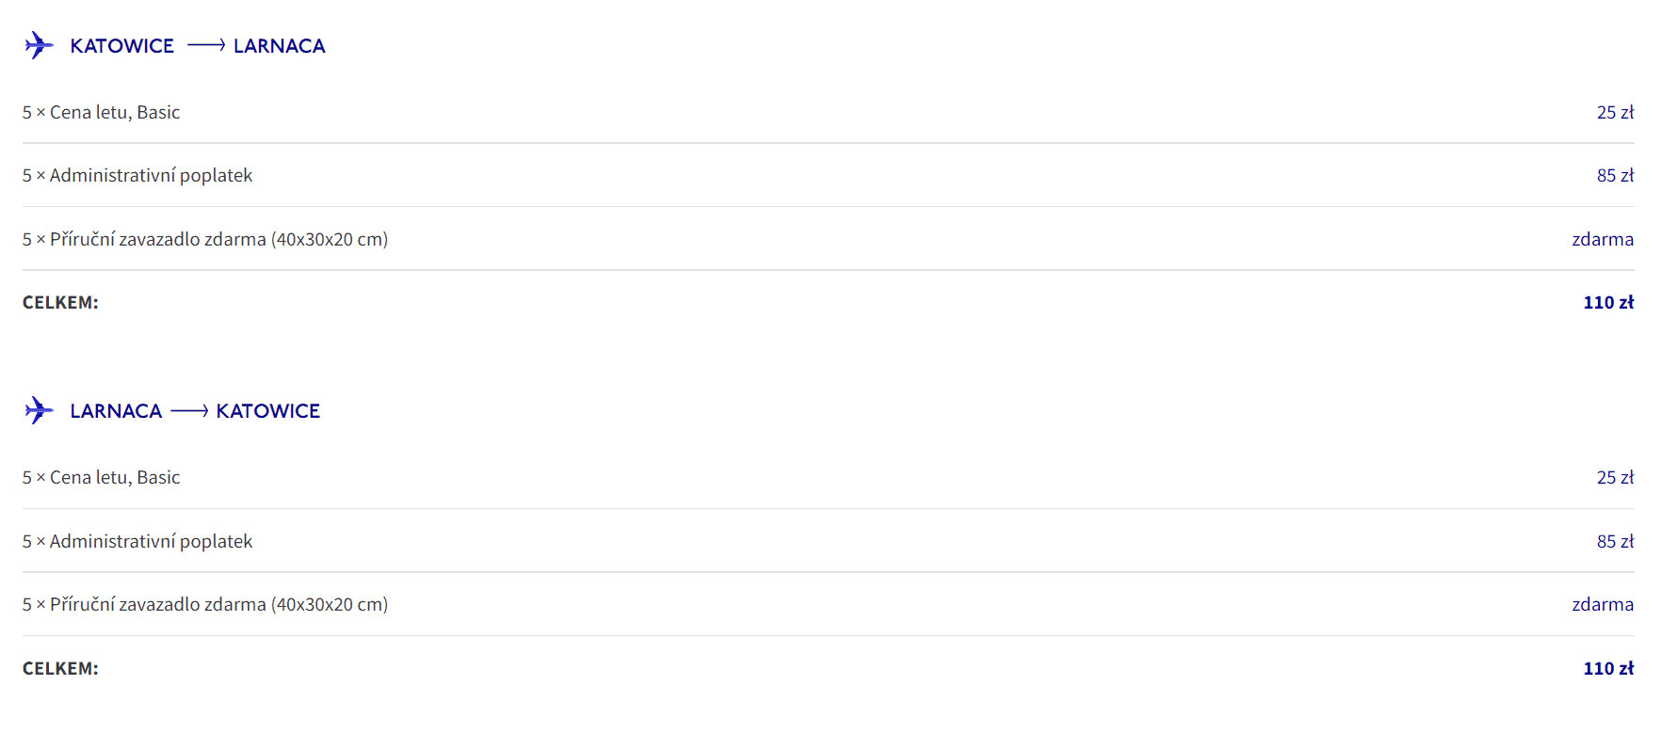The width and height of the screenshot is (1662, 733).
Task: Select KATOWICE destination in the return flight heading
Action: coord(268,411)
